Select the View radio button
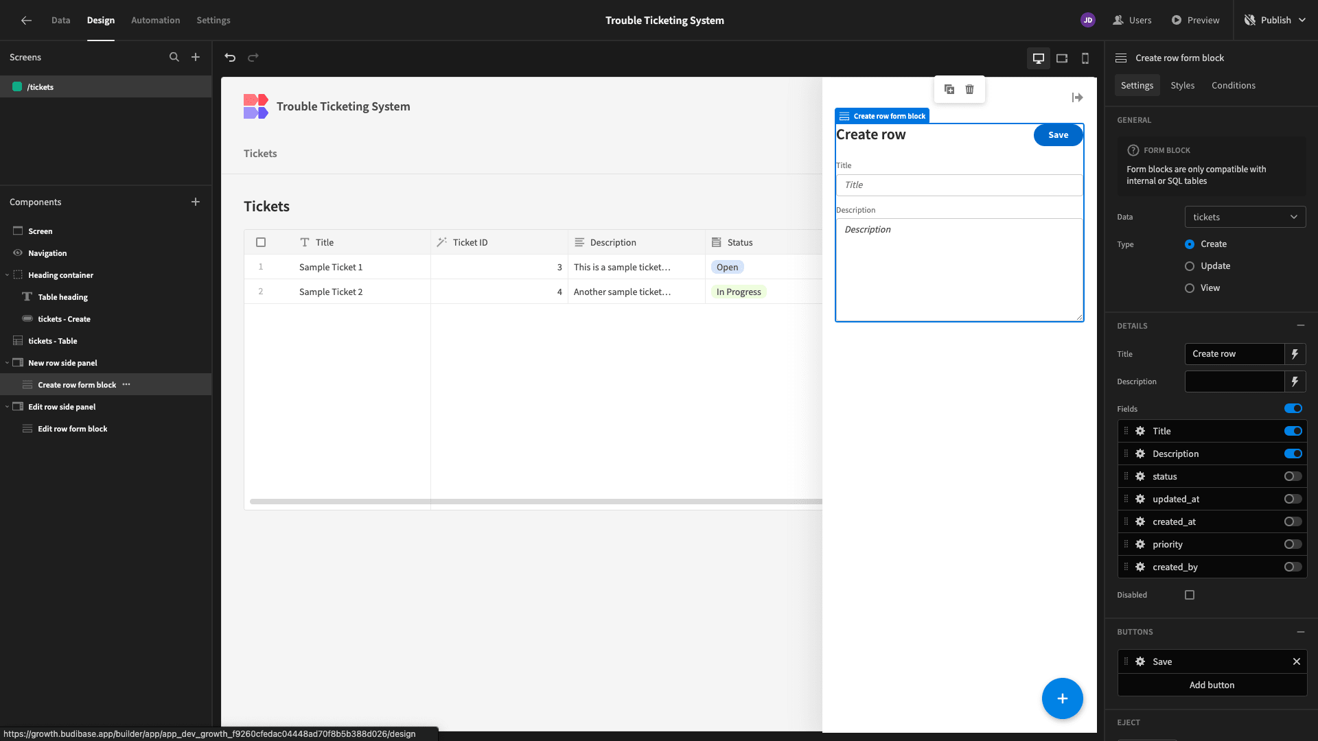 [1190, 287]
